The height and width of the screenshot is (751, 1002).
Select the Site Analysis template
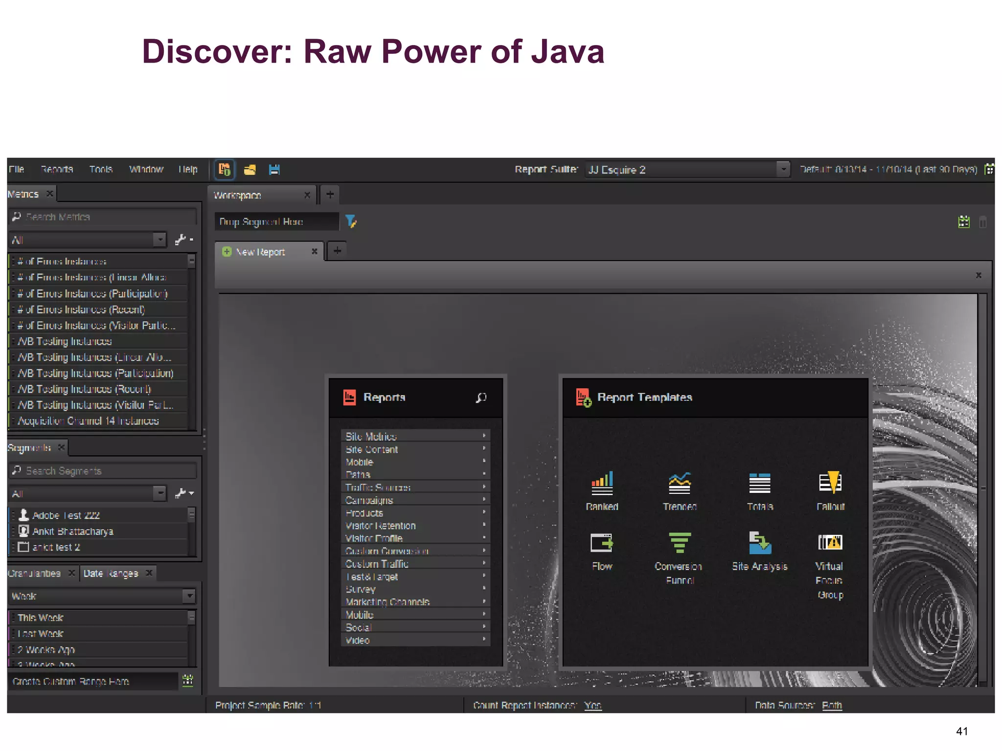[x=760, y=552]
